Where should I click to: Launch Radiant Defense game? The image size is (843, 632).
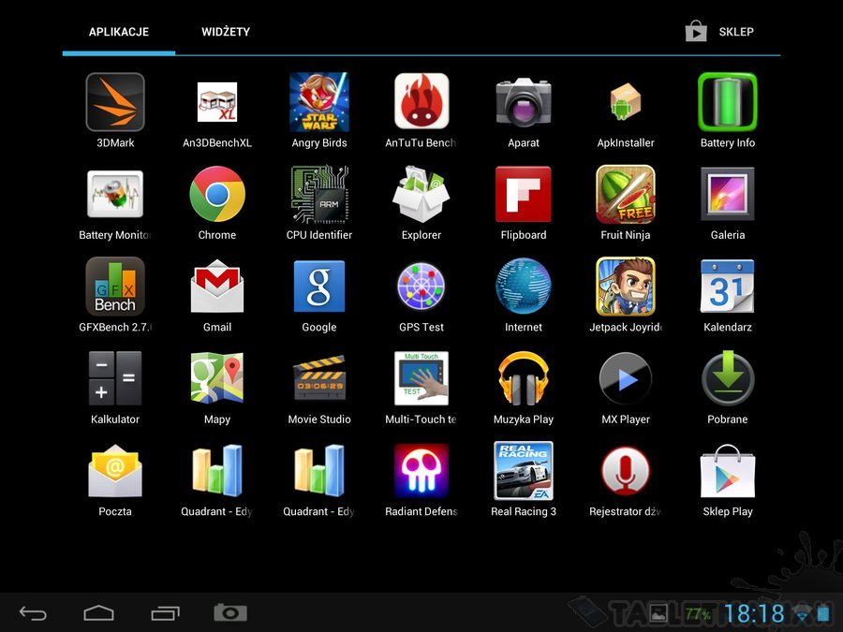(421, 471)
